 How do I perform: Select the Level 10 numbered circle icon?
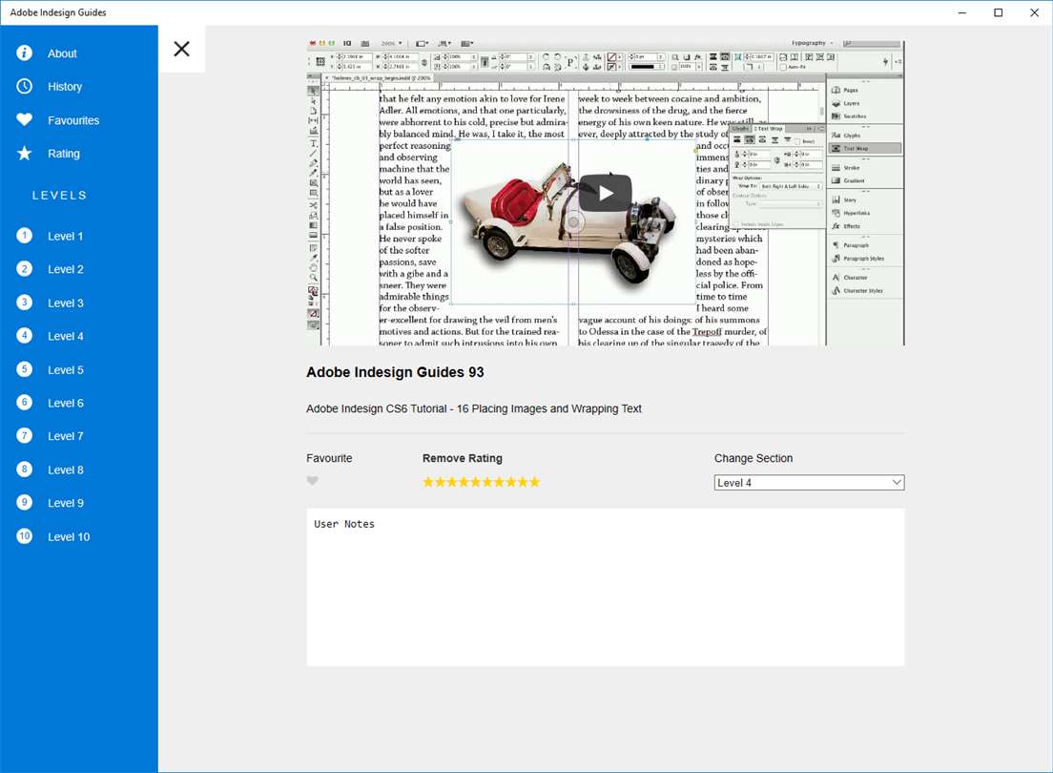(24, 535)
